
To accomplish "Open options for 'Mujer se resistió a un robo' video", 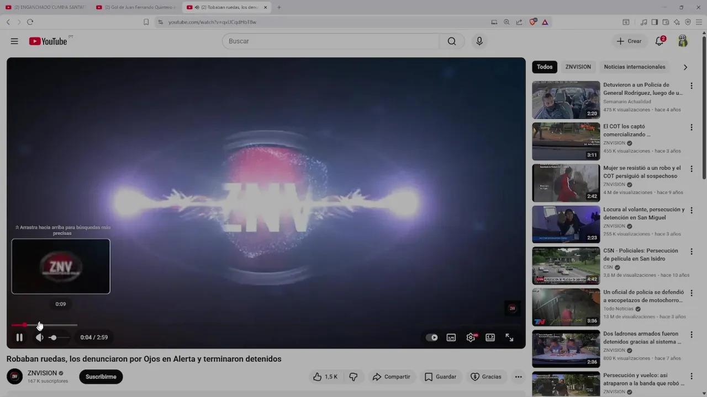I will click(x=691, y=169).
